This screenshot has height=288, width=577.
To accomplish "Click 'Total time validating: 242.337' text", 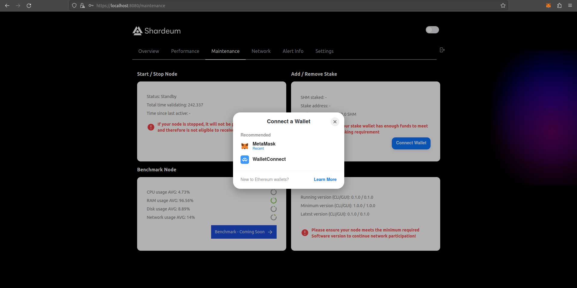I will (175, 105).
